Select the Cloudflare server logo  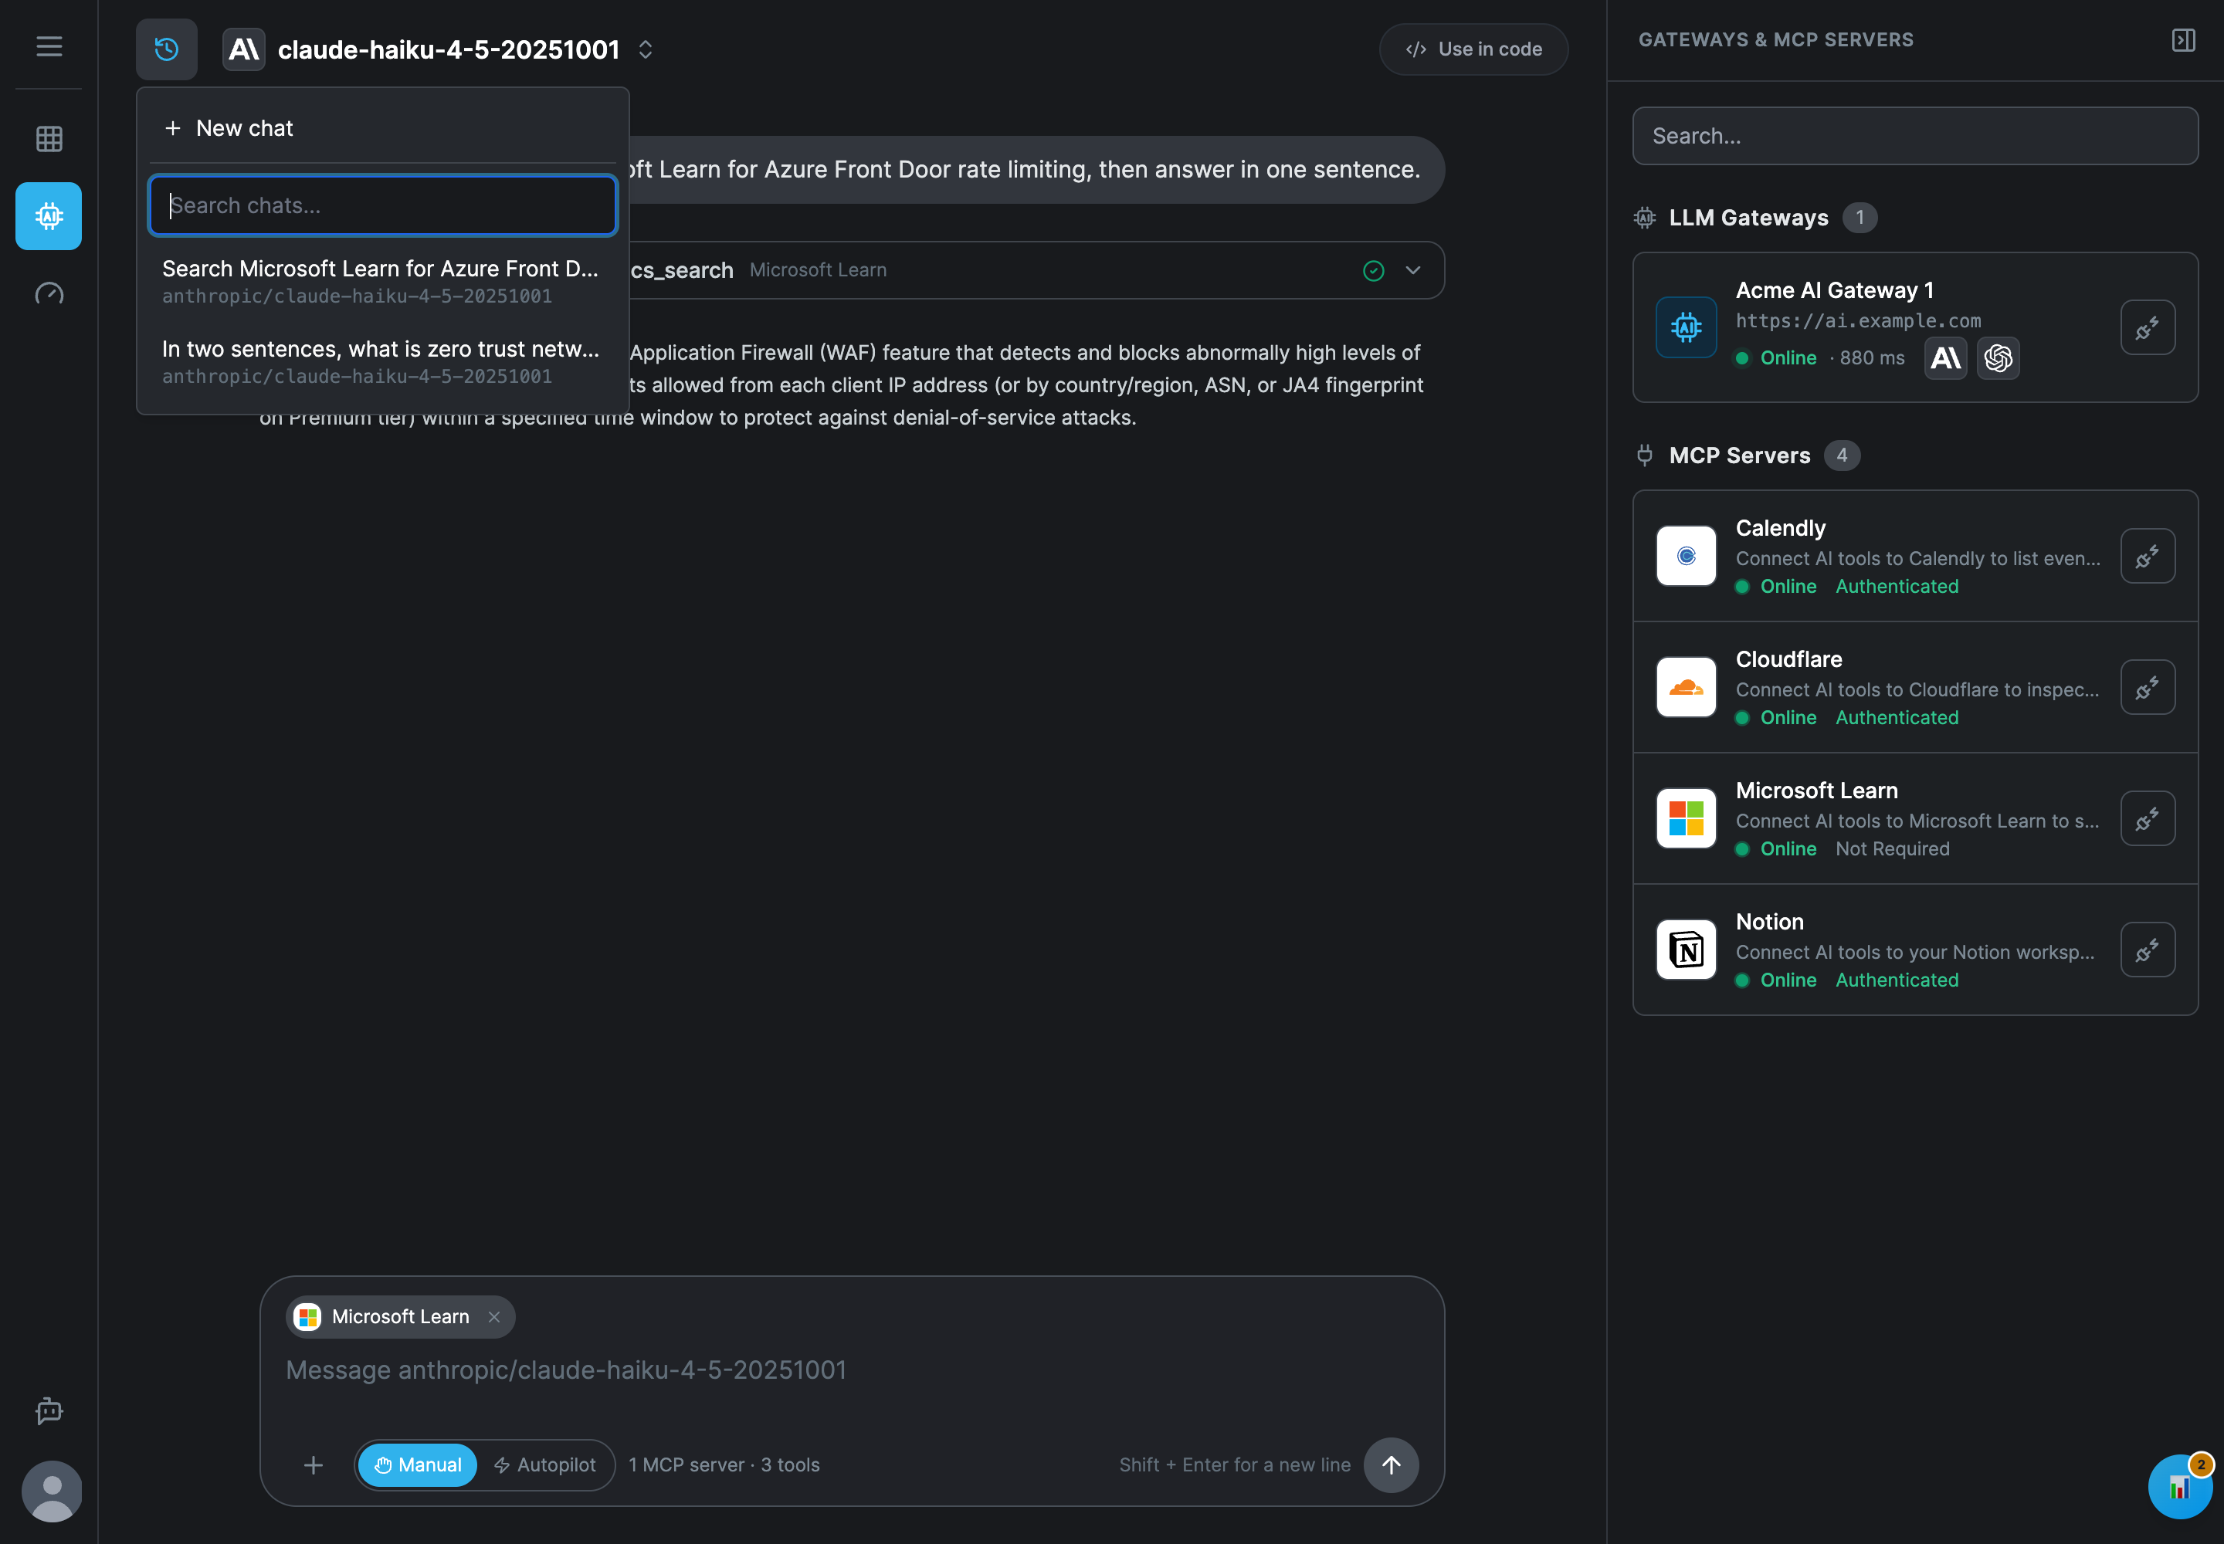(1686, 687)
